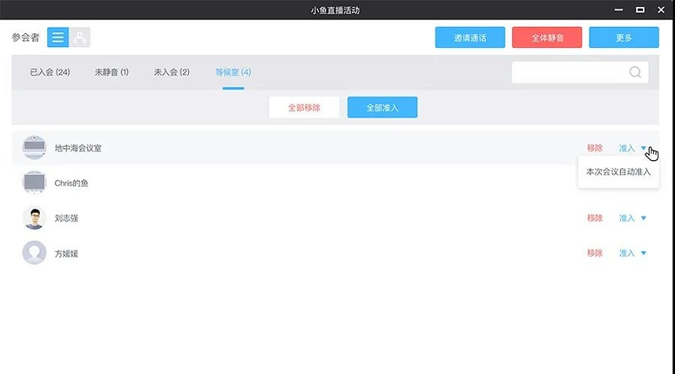Open 刘志强's profile photo
This screenshot has width=675, height=374.
click(x=34, y=218)
